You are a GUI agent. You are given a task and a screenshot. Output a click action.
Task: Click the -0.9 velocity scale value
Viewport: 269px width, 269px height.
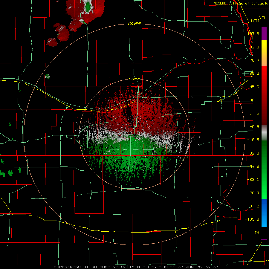(254, 127)
